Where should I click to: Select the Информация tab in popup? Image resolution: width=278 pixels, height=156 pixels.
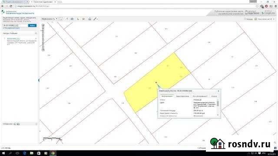[x=167, y=96]
